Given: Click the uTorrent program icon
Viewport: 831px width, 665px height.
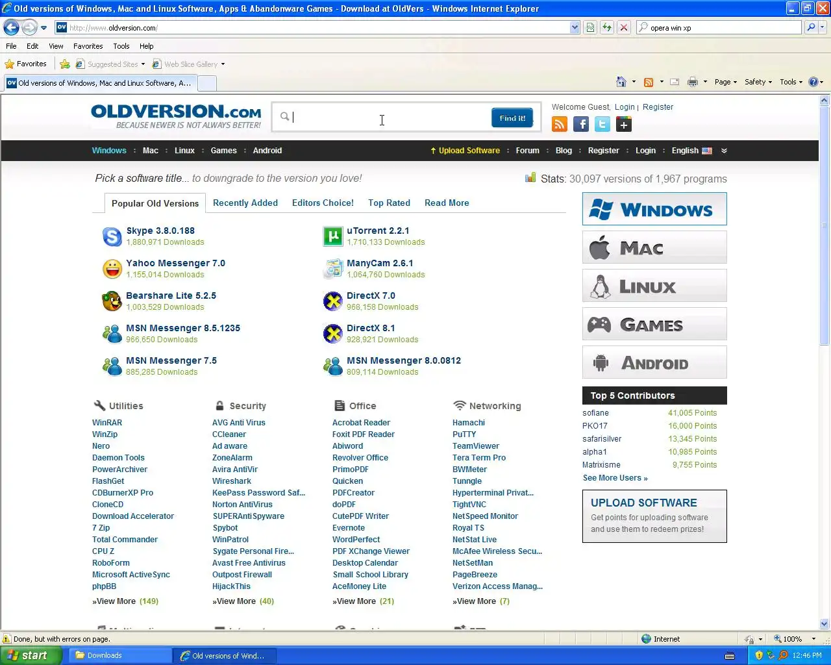Looking at the screenshot, I should 332,236.
